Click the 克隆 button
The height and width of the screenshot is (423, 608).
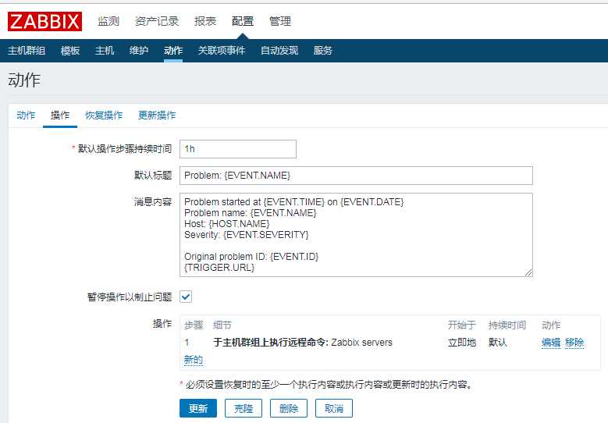pyautogui.click(x=244, y=408)
